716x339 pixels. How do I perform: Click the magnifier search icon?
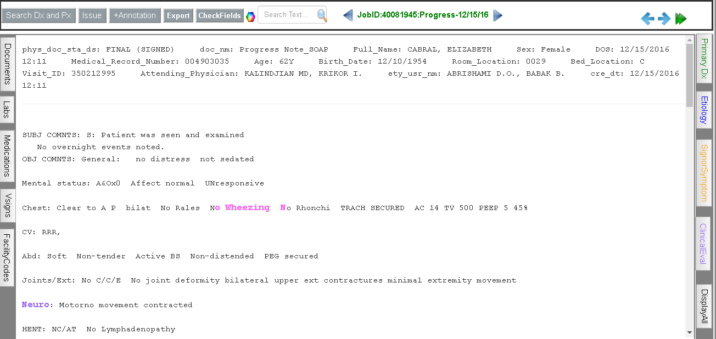pos(322,15)
